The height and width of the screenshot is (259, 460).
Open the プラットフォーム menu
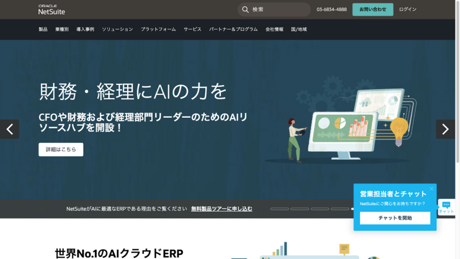[x=159, y=29]
